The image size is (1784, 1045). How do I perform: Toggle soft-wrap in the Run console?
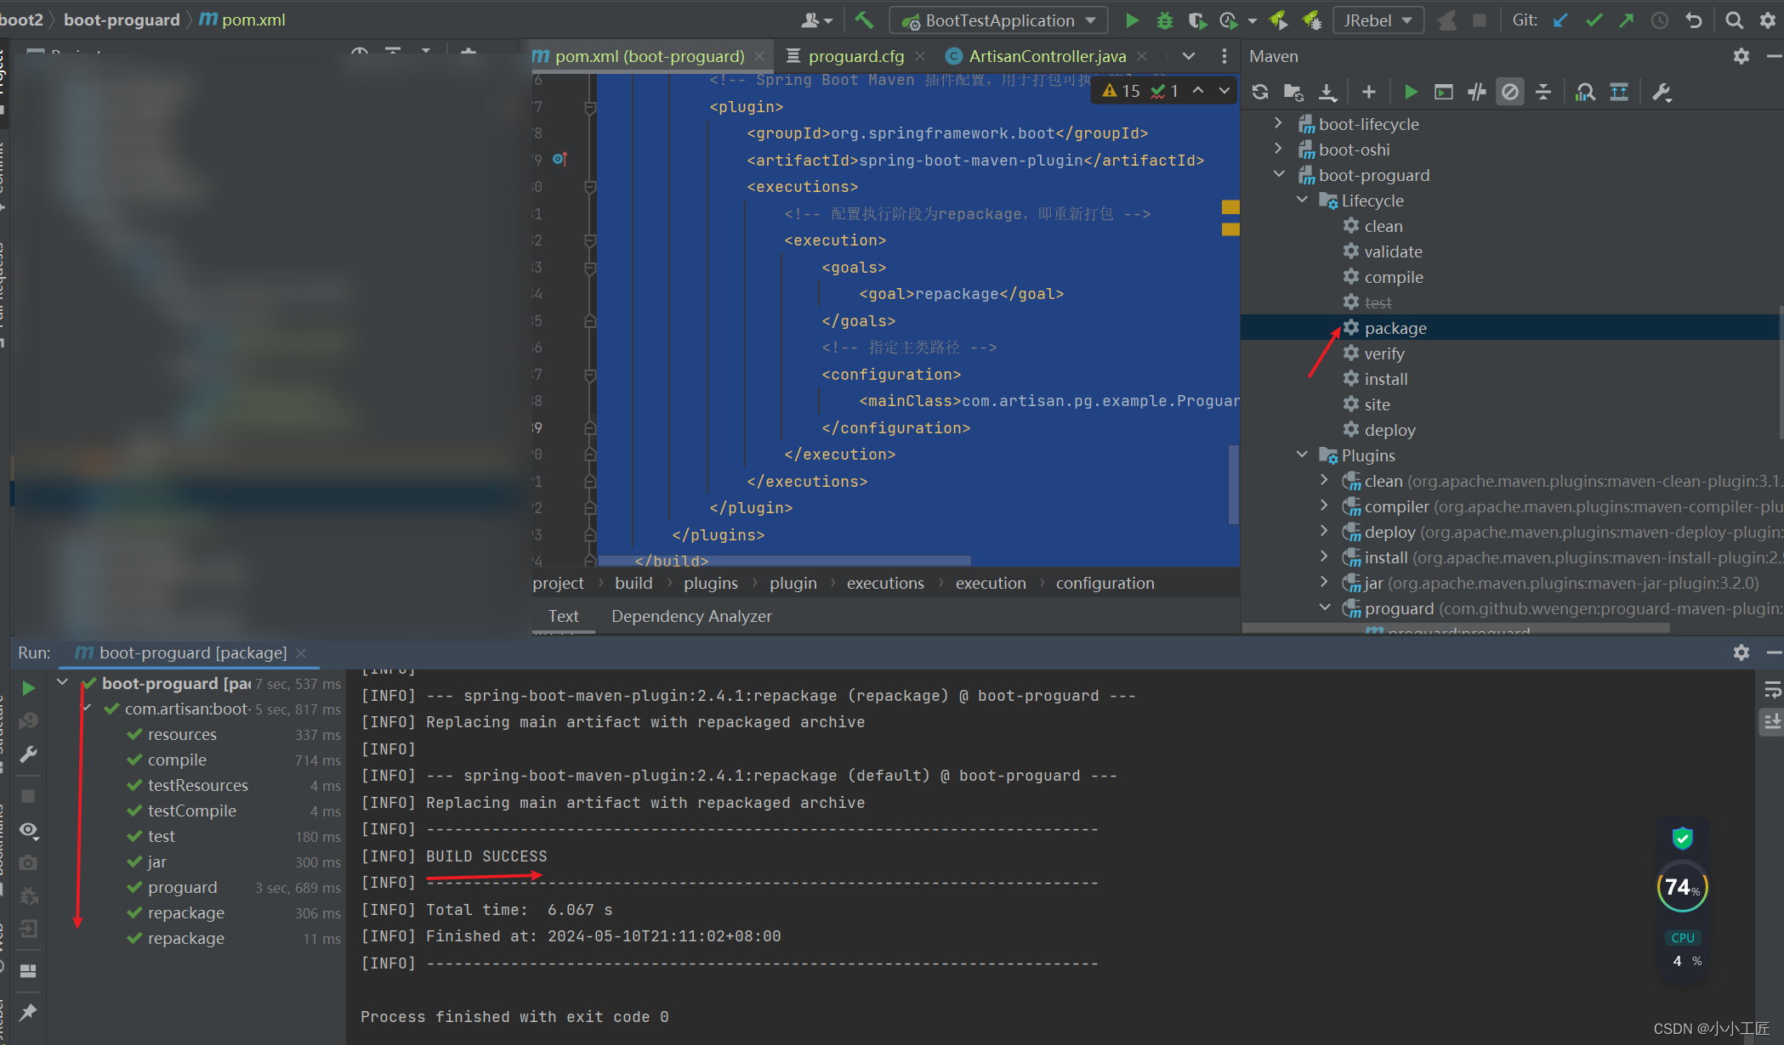(x=1773, y=690)
